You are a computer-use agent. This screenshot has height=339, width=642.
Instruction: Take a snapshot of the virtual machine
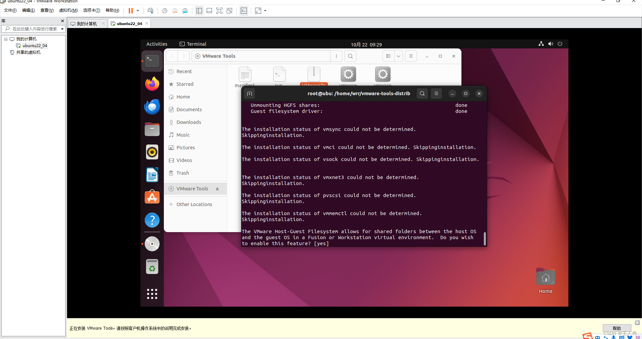tap(165, 11)
